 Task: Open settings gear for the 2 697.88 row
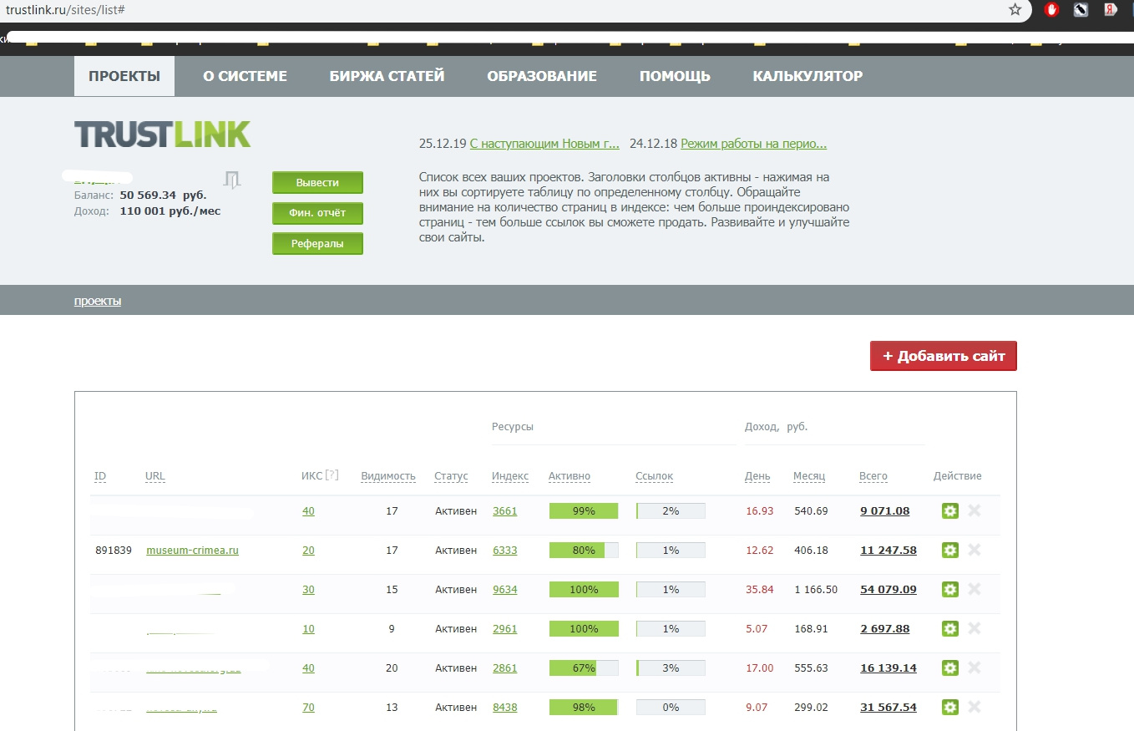point(949,628)
